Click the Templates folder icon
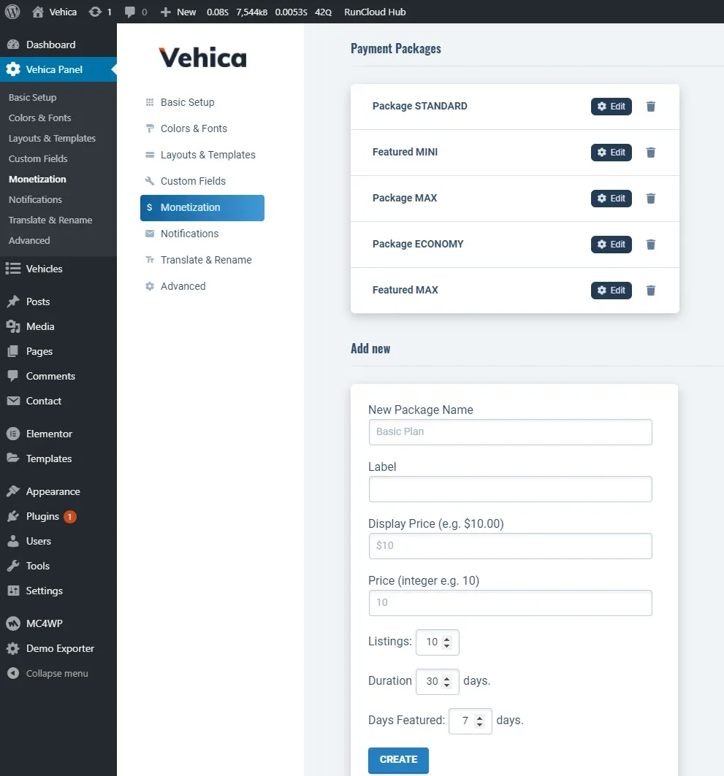This screenshot has height=776, width=724. [13, 458]
